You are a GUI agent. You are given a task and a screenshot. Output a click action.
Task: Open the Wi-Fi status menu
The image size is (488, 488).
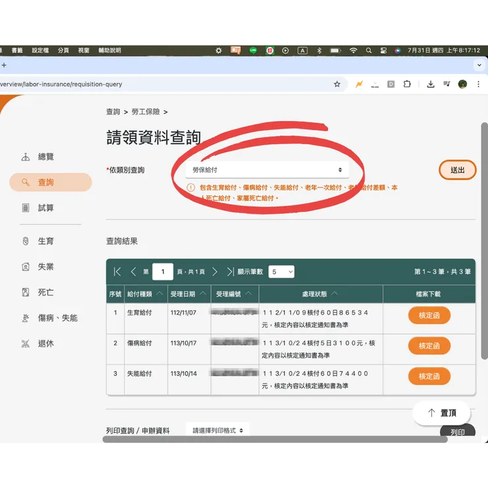tap(353, 50)
